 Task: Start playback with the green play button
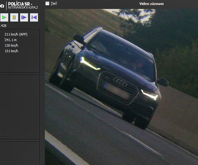tap(4, 17)
